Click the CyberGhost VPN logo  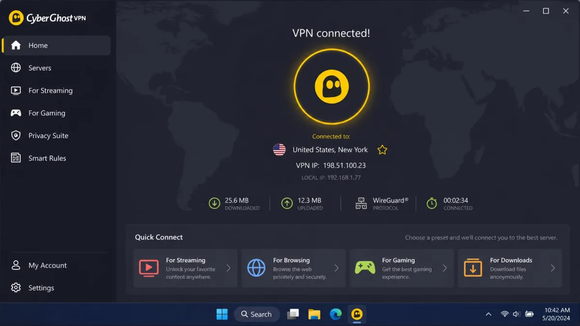click(47, 18)
